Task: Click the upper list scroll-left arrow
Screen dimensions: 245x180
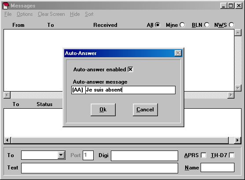Action: 7,95
